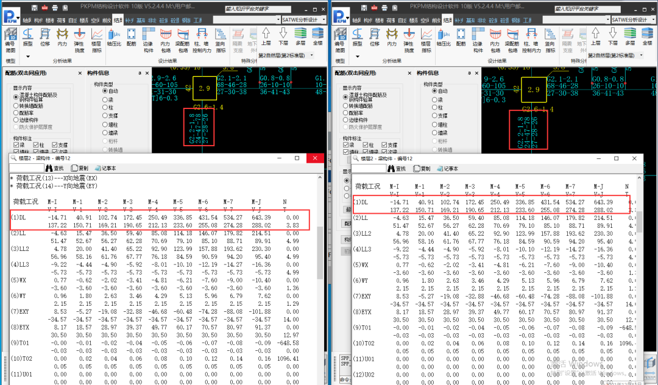Go to 上层 in left window
Screen dimensions: 658x385
266,37
